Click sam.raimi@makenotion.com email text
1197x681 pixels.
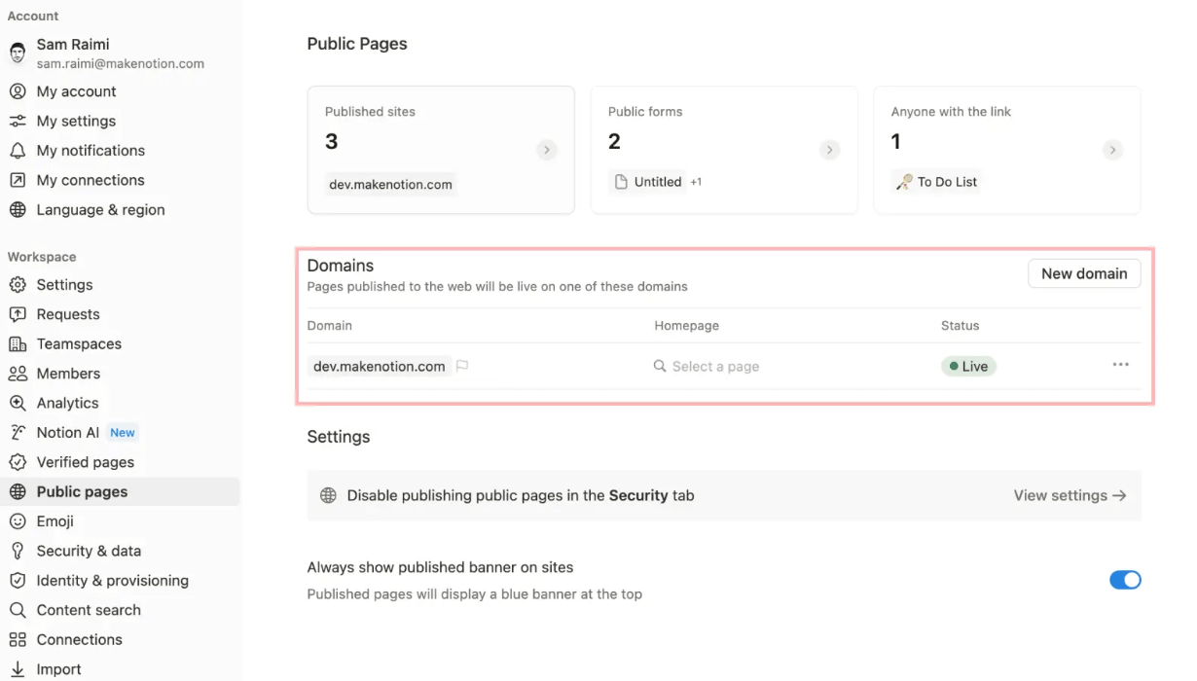121,63
